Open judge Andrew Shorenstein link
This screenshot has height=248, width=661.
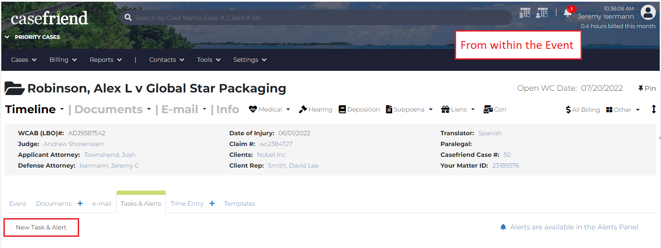pos(74,144)
